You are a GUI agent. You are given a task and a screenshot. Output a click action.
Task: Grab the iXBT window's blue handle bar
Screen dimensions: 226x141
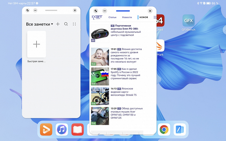click(x=123, y=11)
